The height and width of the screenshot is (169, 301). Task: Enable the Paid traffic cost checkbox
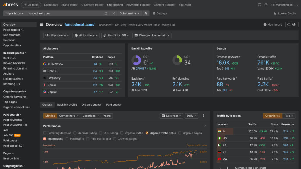point(88,139)
